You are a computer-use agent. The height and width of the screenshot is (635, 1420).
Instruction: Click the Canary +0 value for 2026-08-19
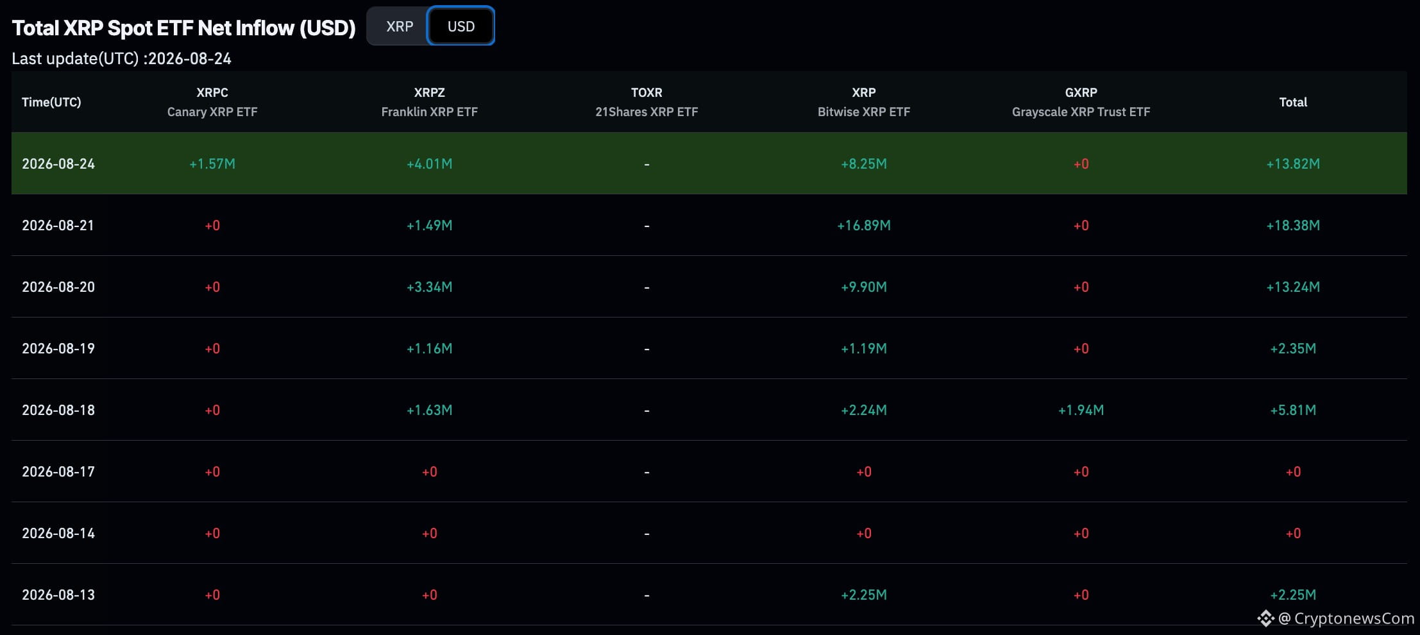click(x=212, y=348)
